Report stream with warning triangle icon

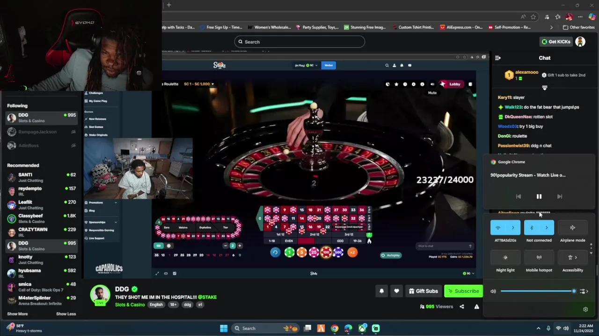click(x=476, y=307)
